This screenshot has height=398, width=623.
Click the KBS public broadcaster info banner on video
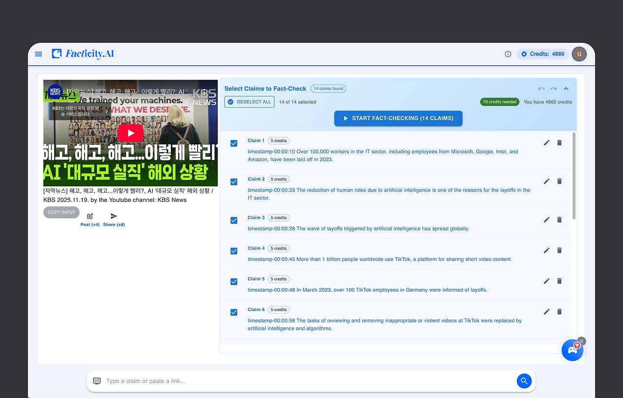(80, 111)
